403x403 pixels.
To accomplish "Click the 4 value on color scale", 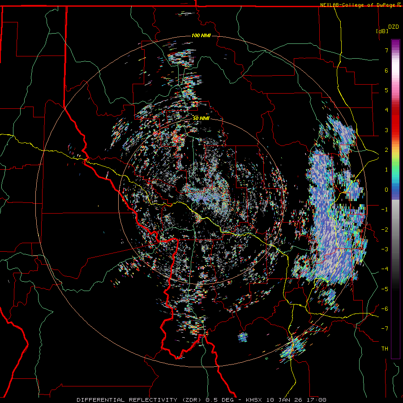I will pos(386,110).
